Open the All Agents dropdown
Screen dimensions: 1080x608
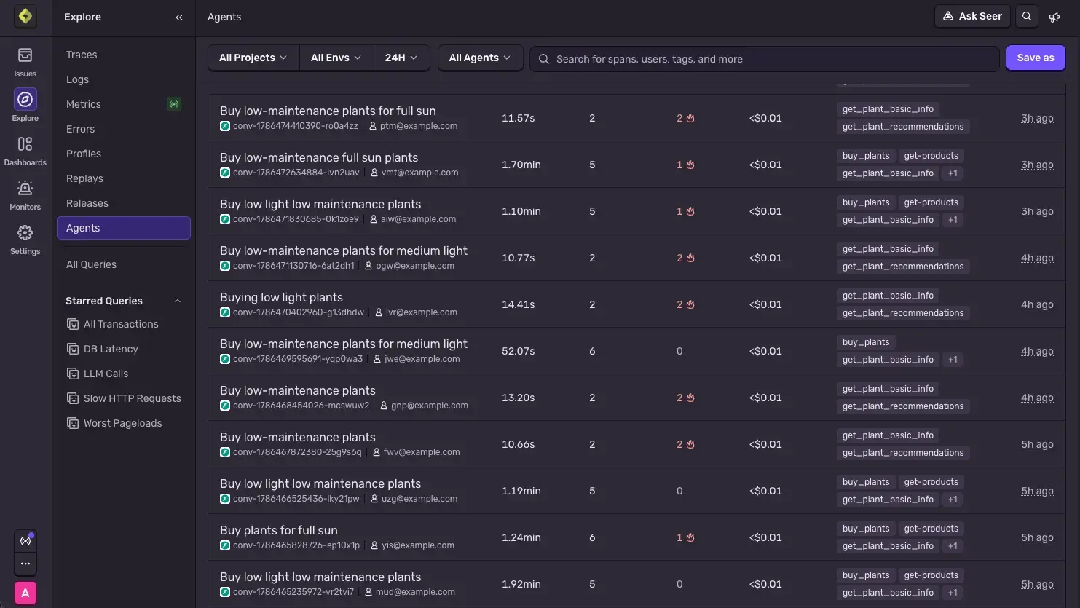480,58
